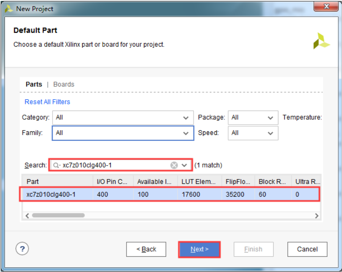The width and height of the screenshot is (342, 272).
Task: Open the Family dropdown
Action: click(123, 133)
